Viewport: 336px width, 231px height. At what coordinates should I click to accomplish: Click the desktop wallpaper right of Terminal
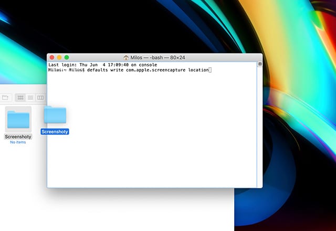[x=299, y=131]
